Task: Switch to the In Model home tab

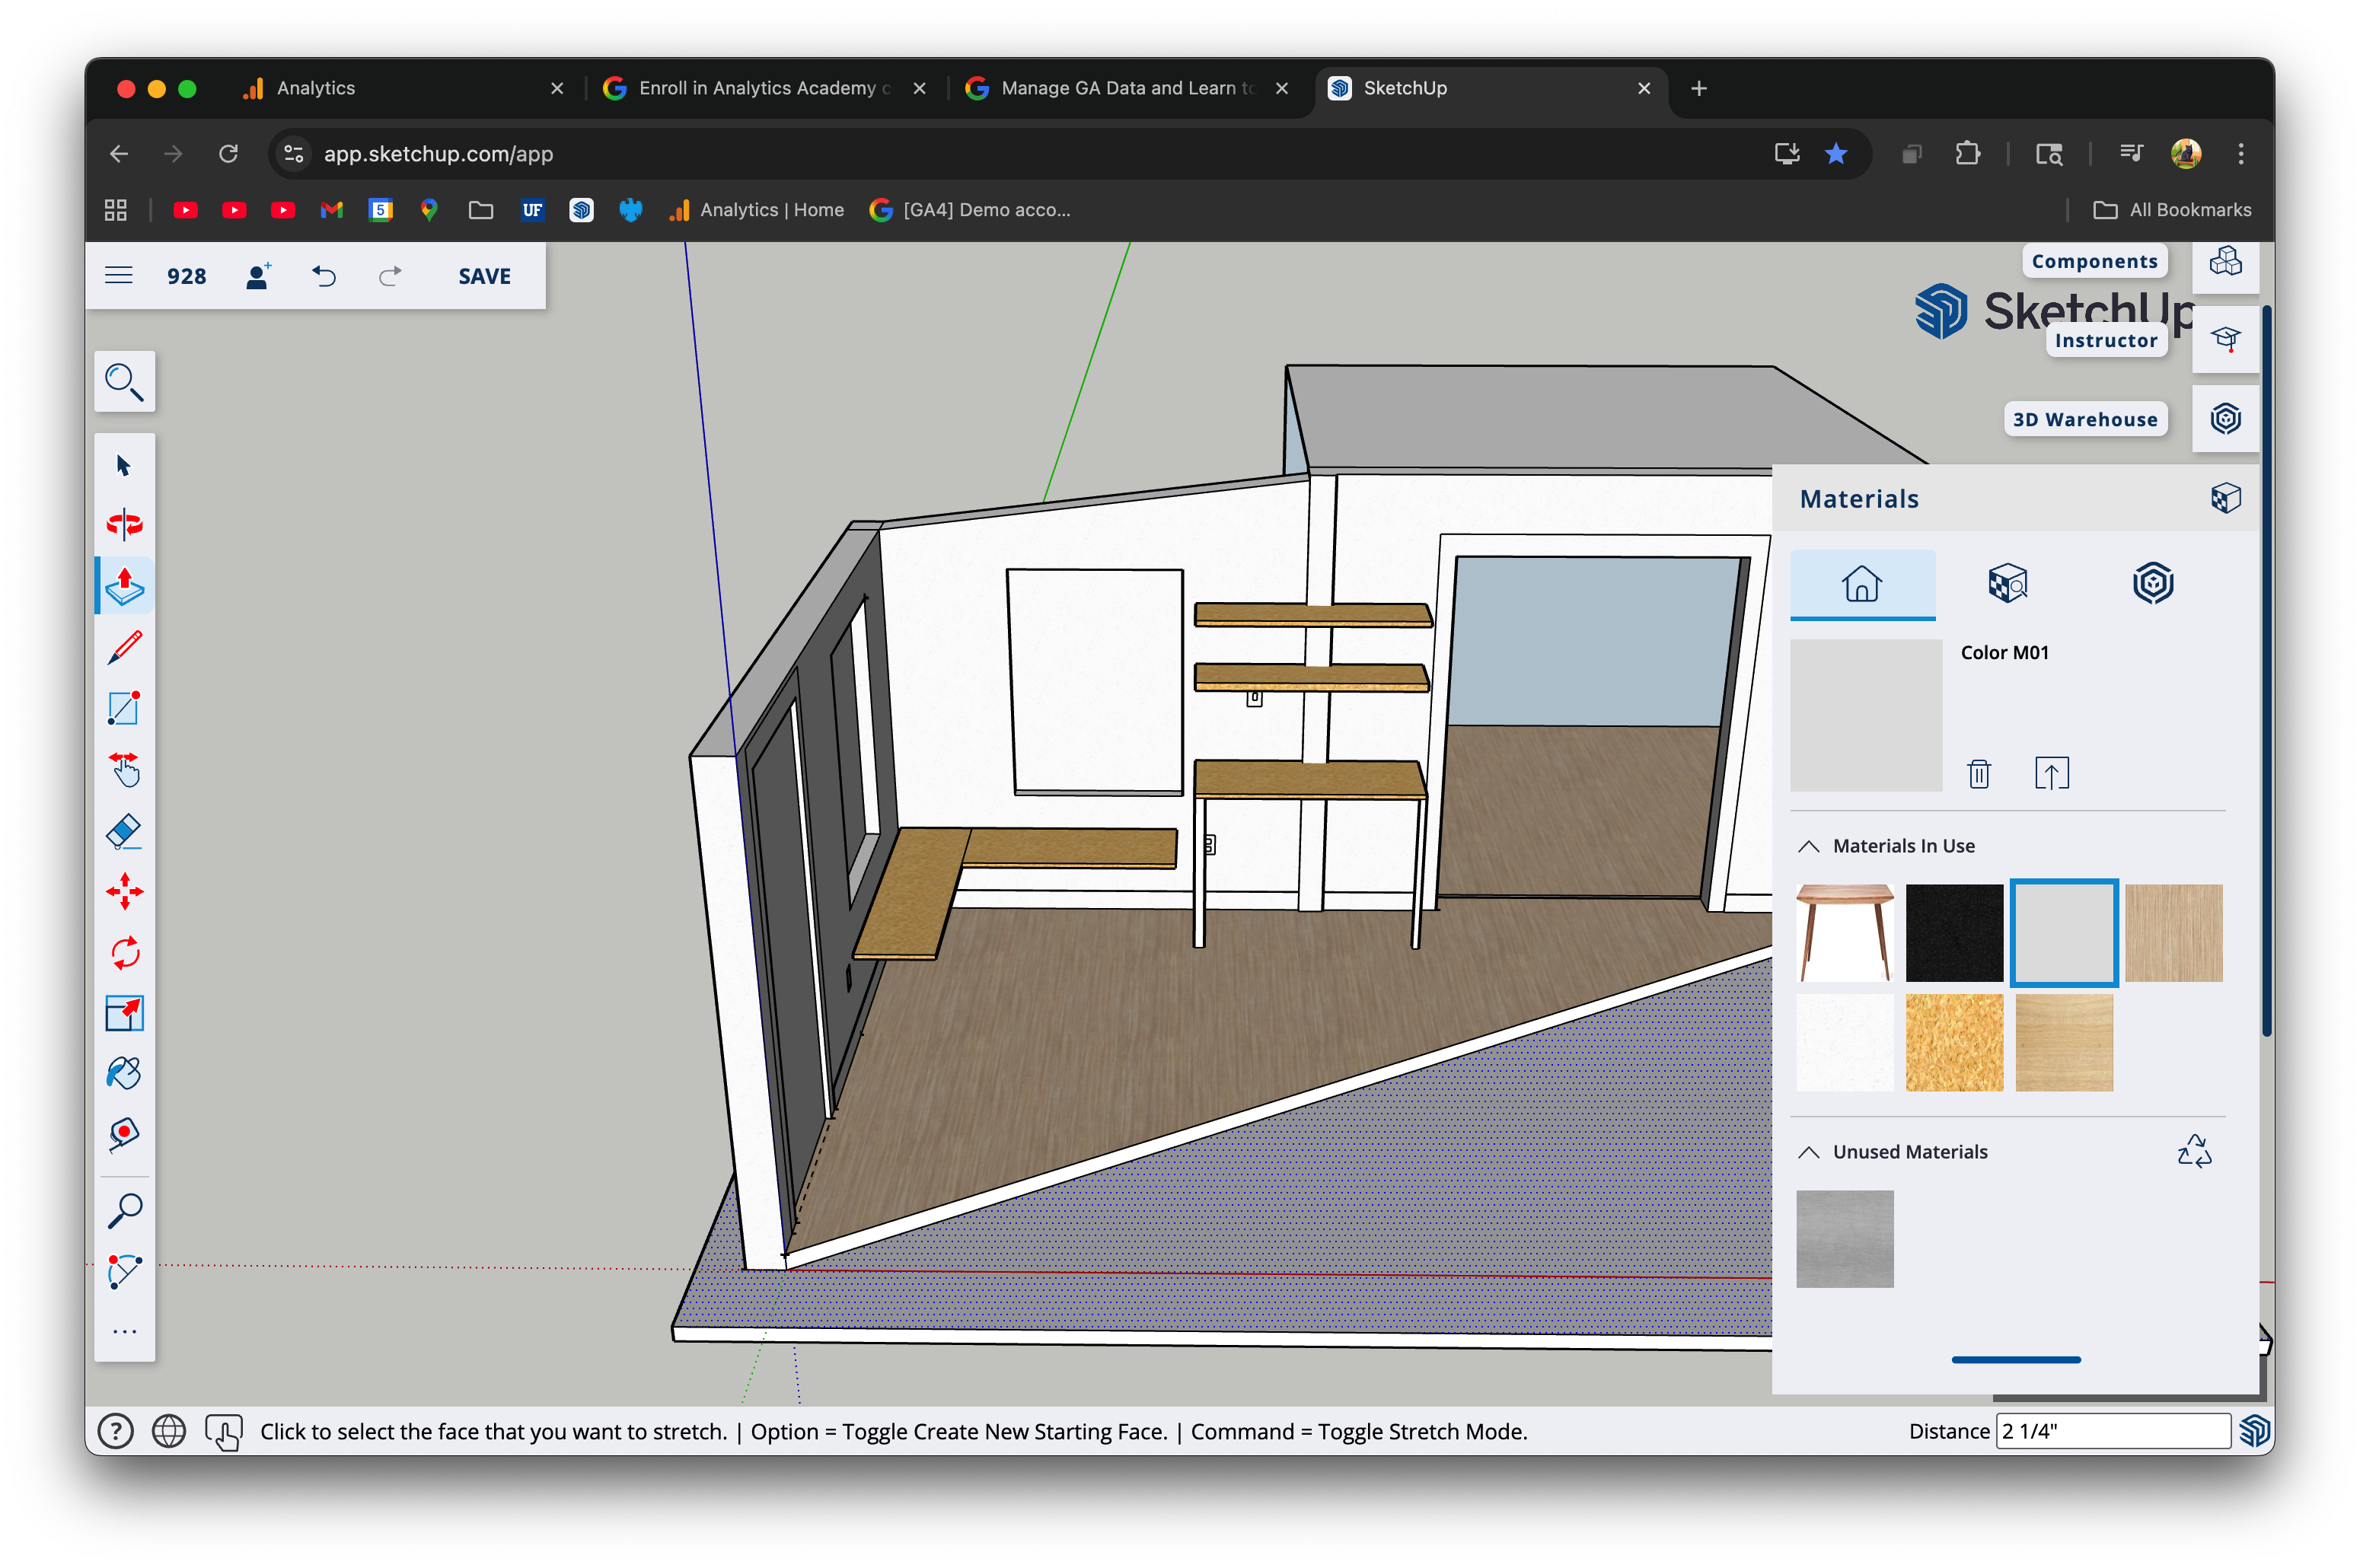Action: coord(1861,584)
